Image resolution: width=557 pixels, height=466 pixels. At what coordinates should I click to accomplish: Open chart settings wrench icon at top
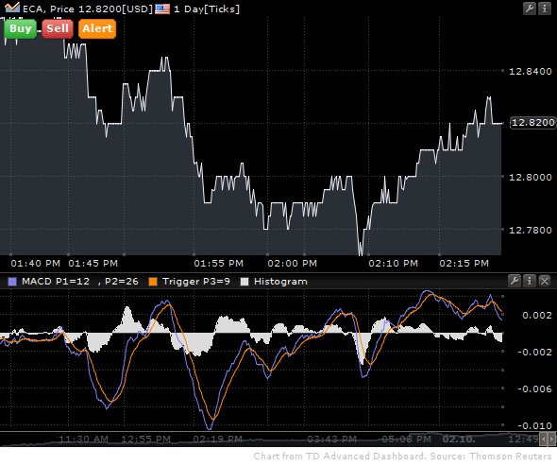pos(530,9)
